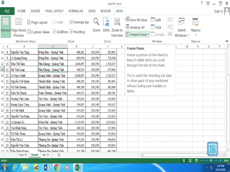Click View Side by Side icon

coord(170,19)
